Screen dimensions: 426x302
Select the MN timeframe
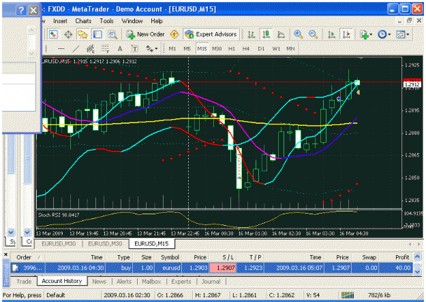coord(290,49)
